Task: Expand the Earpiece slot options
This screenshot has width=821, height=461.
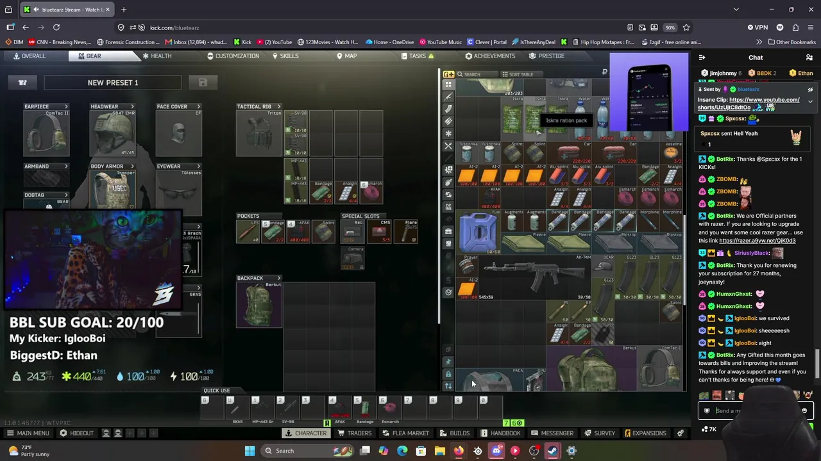Action: coord(65,106)
